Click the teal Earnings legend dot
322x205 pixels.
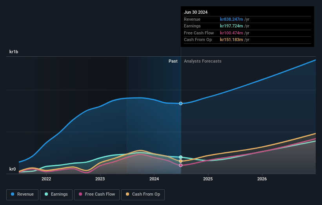point(46,194)
